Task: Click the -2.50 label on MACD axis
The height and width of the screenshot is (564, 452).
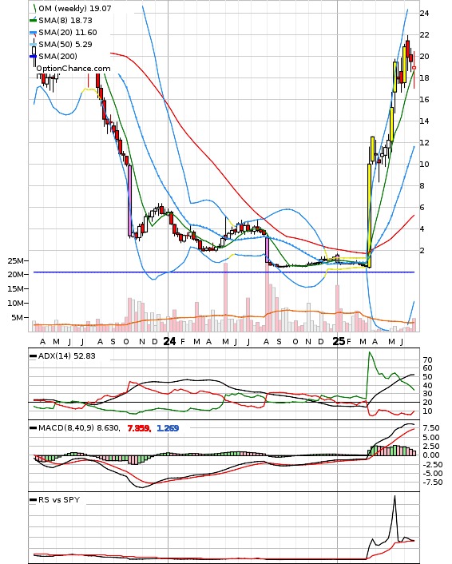Action: point(431,464)
